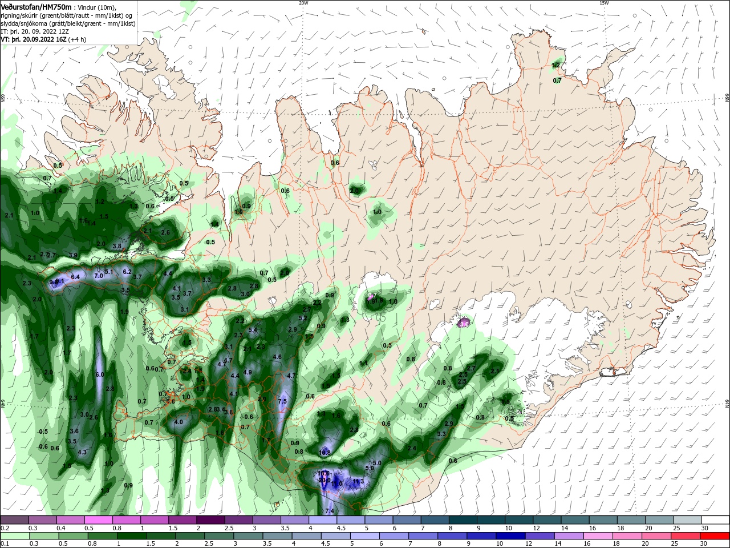Click the dark blue 10 swatch in bottom legend row

pos(509,536)
